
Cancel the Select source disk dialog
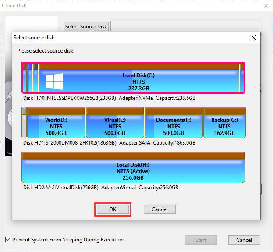(160, 209)
